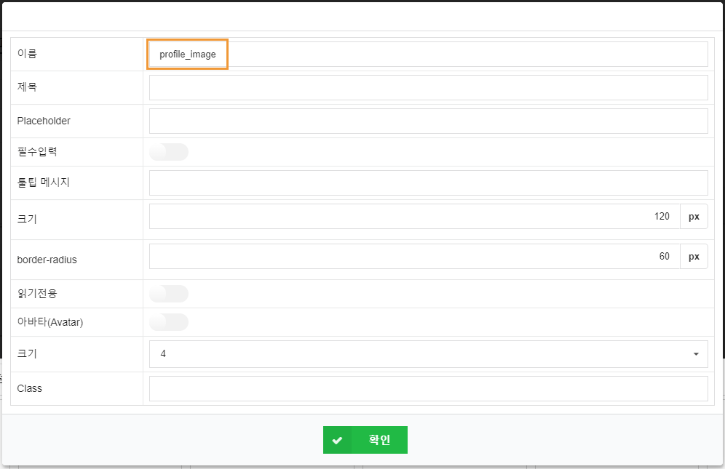
Task: Enable the 읽기전용 switch
Action: (x=168, y=294)
